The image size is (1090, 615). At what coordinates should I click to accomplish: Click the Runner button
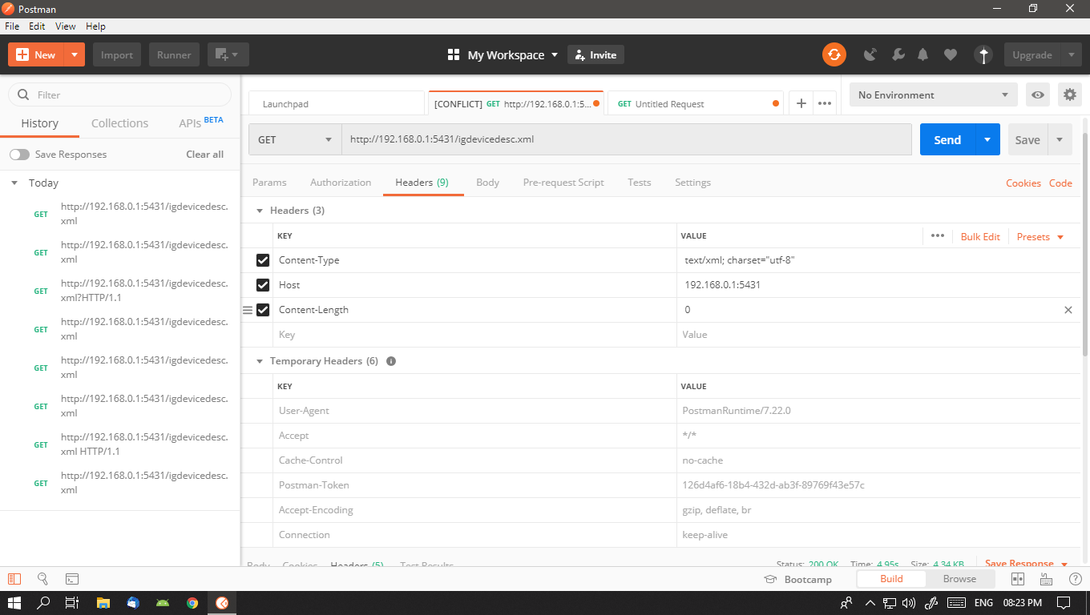point(174,54)
